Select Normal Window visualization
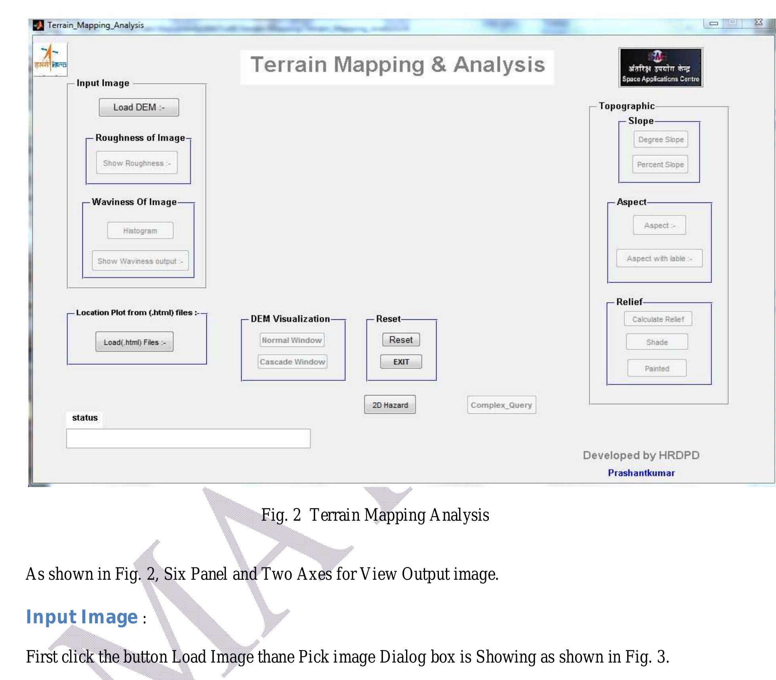This screenshot has width=776, height=680. tap(292, 340)
